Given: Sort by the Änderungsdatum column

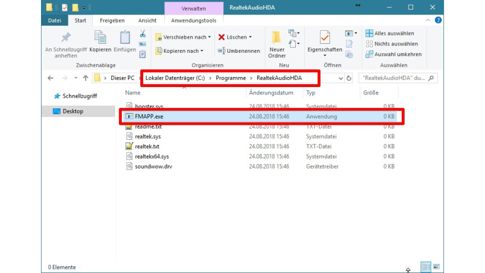Looking at the screenshot, I should coord(271,93).
